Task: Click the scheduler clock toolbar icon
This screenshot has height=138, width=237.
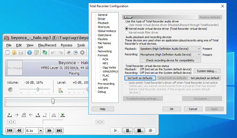Action: (x=75, y=53)
